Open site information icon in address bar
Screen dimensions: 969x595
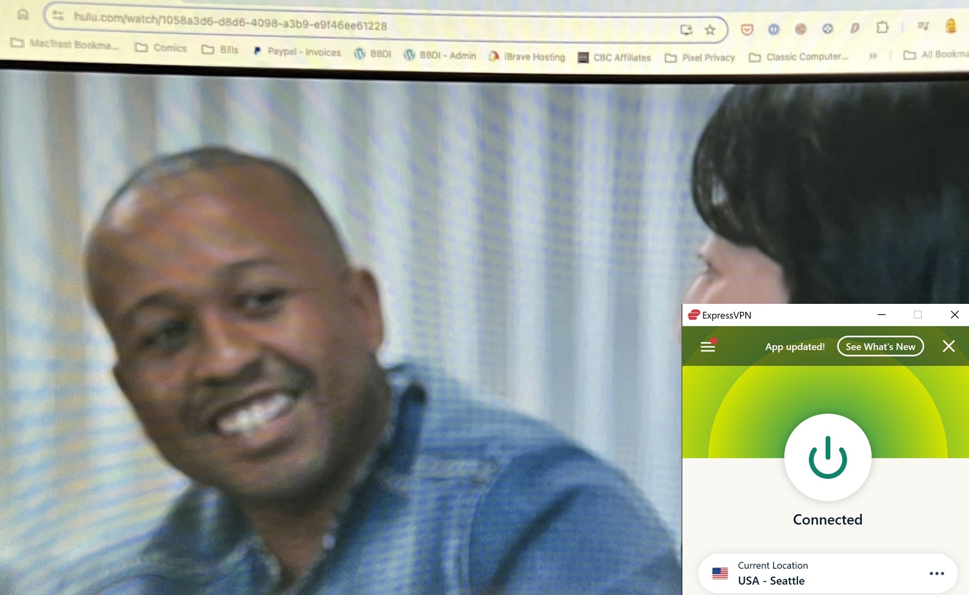58,16
